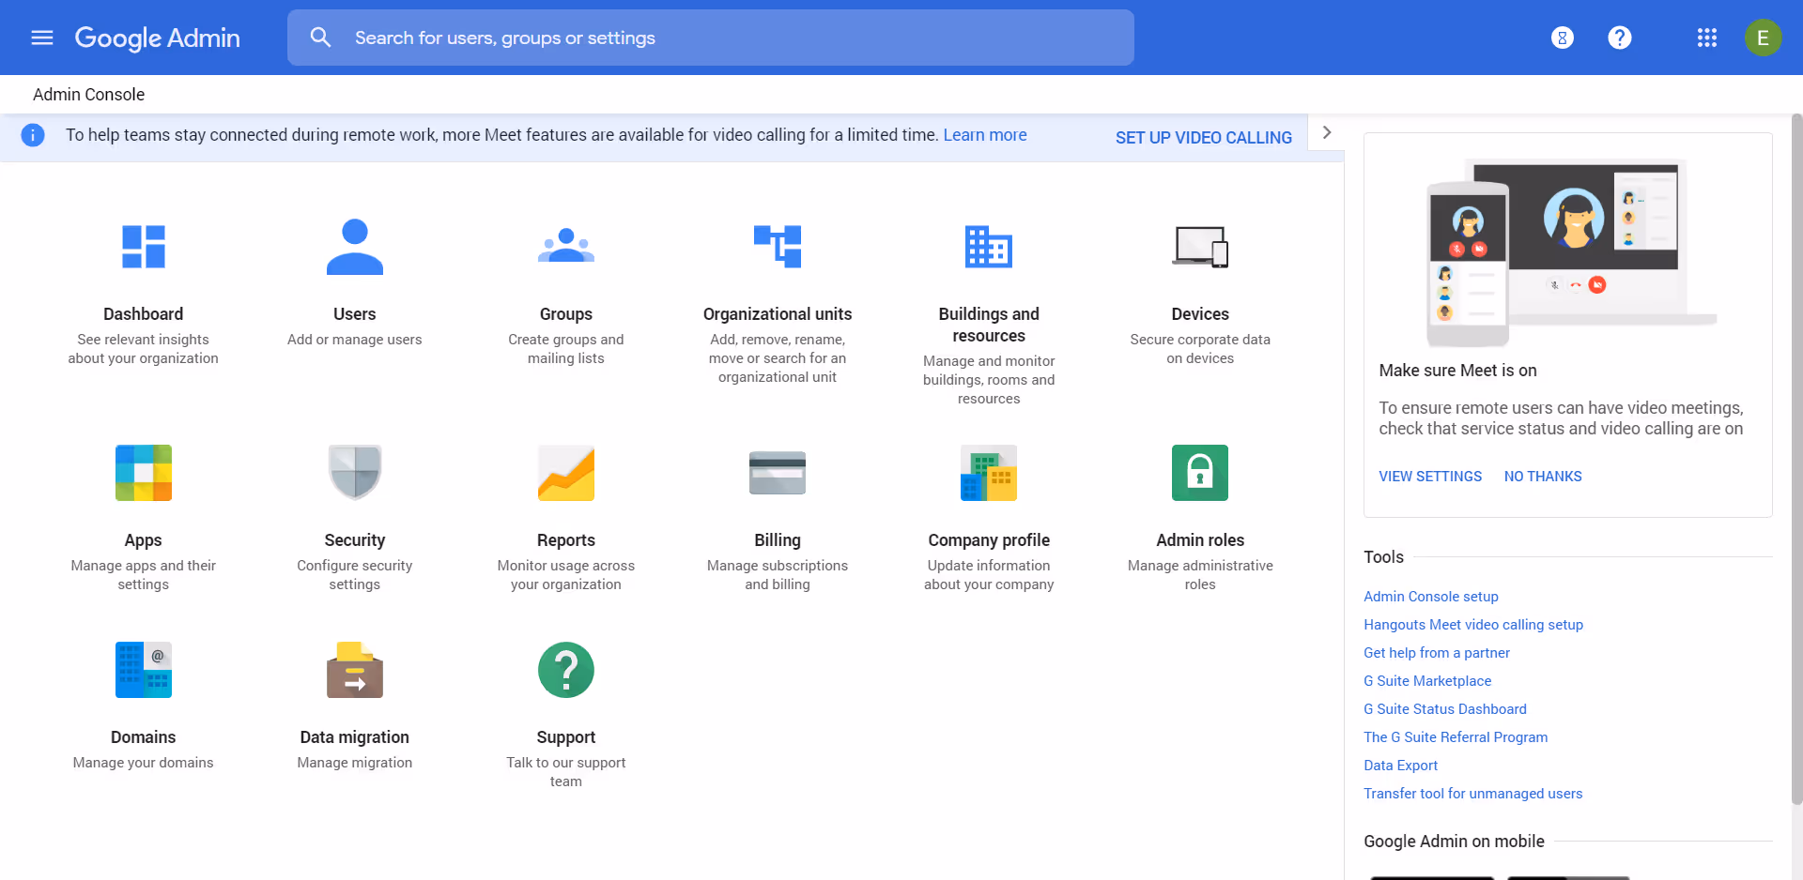The image size is (1803, 880).
Task: Open Transfer tool for unmanaged users link
Action: coord(1473,794)
